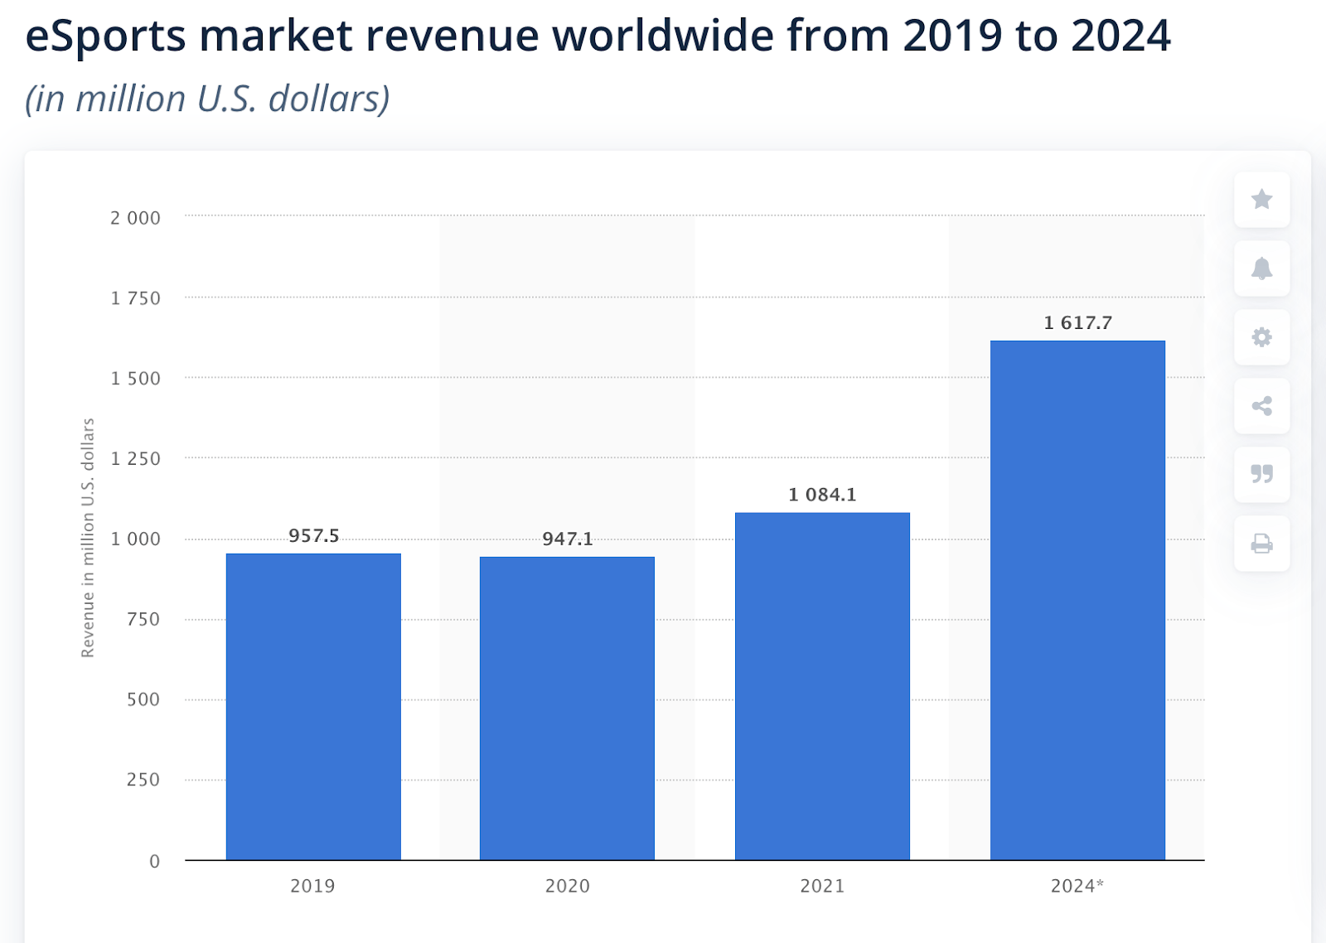The height and width of the screenshot is (943, 1326).
Task: Click the 2 000 y-axis tick label
Action: [136, 218]
